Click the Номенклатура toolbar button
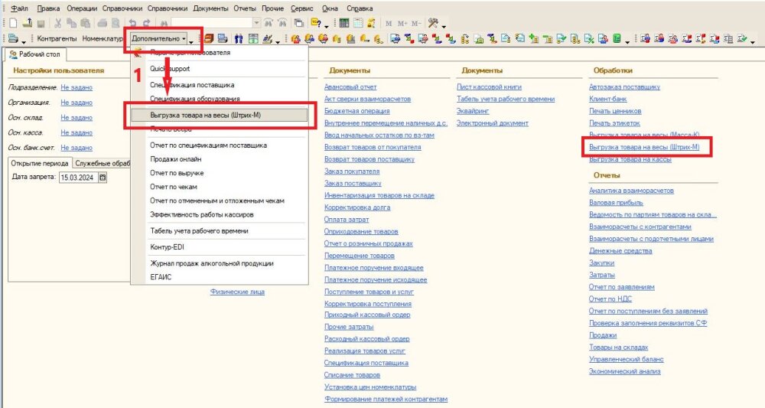Viewport: 765px width, 408px height. (103, 38)
